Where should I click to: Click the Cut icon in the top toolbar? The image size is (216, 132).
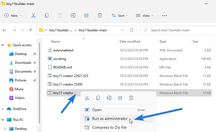(x=33, y=15)
